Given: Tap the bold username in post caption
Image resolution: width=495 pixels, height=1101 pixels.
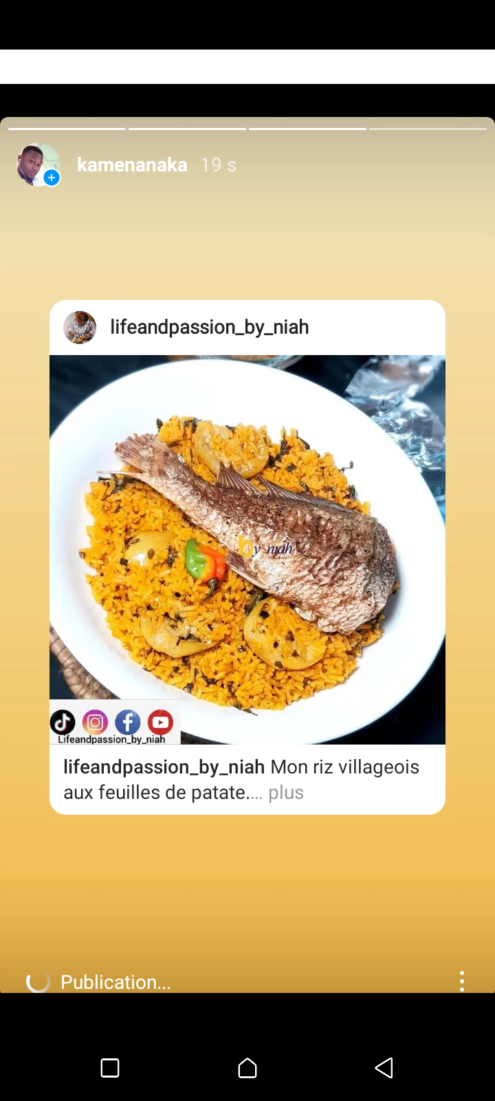Looking at the screenshot, I should coord(164,767).
